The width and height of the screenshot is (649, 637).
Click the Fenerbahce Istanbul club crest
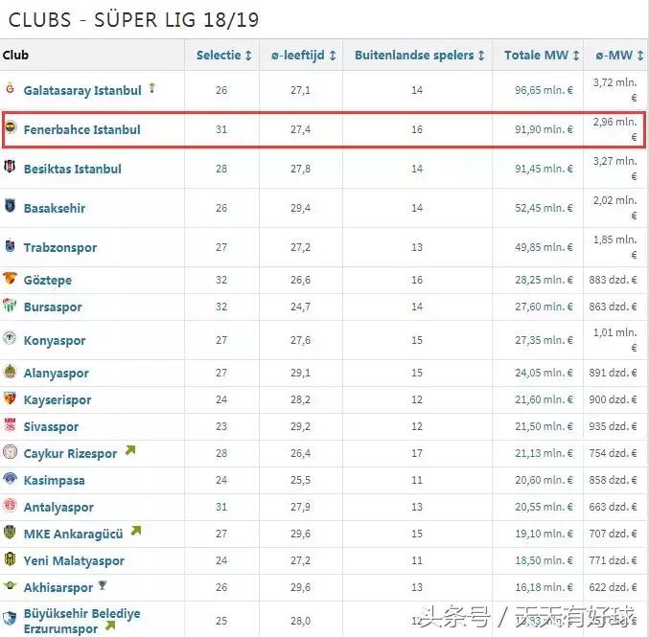tap(10, 129)
